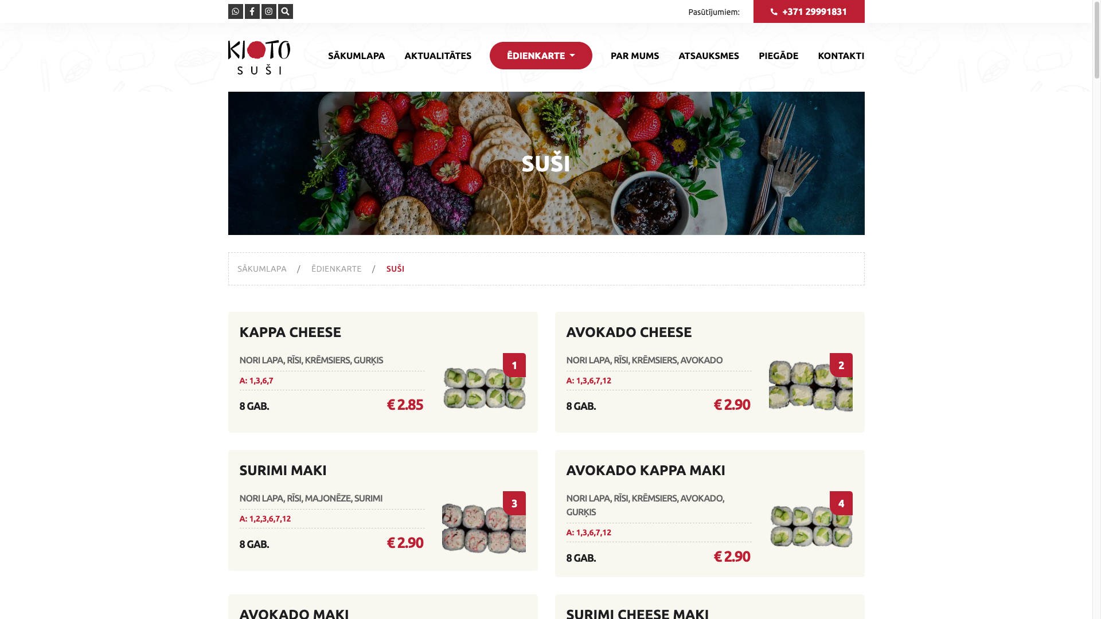1101x619 pixels.
Task: Open the Par Mums page
Action: [634, 56]
